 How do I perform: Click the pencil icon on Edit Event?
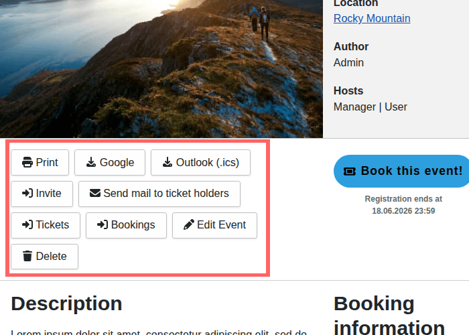(189, 225)
